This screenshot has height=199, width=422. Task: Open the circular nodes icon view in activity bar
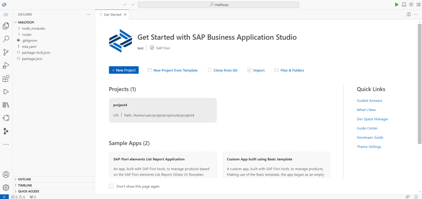(6, 118)
